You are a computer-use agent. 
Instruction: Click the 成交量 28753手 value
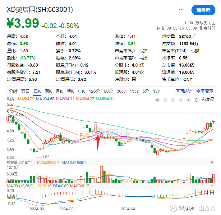(187, 36)
